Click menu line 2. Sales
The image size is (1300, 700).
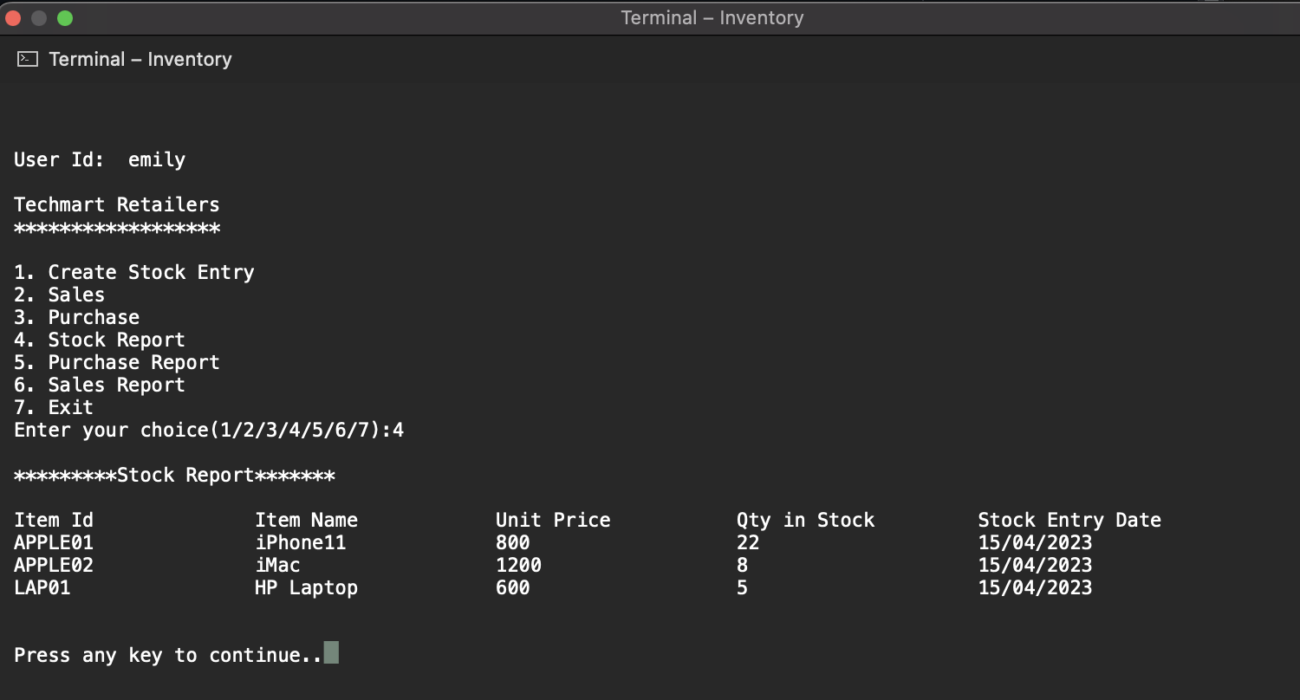click(x=59, y=295)
